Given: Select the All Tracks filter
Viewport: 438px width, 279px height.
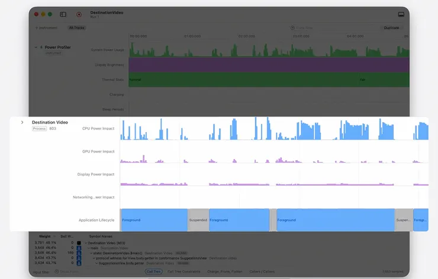Looking at the screenshot, I should [x=76, y=28].
